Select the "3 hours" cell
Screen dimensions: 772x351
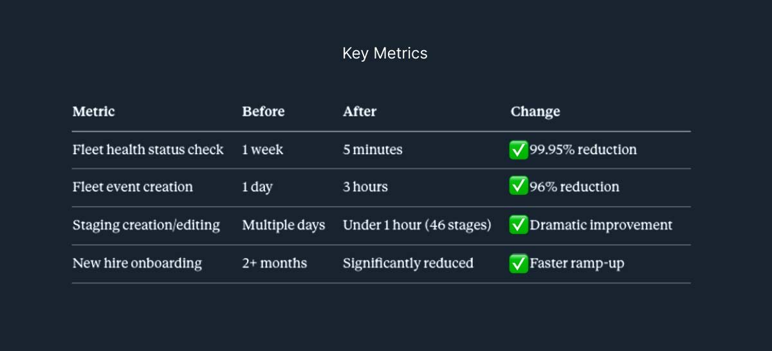pyautogui.click(x=365, y=187)
